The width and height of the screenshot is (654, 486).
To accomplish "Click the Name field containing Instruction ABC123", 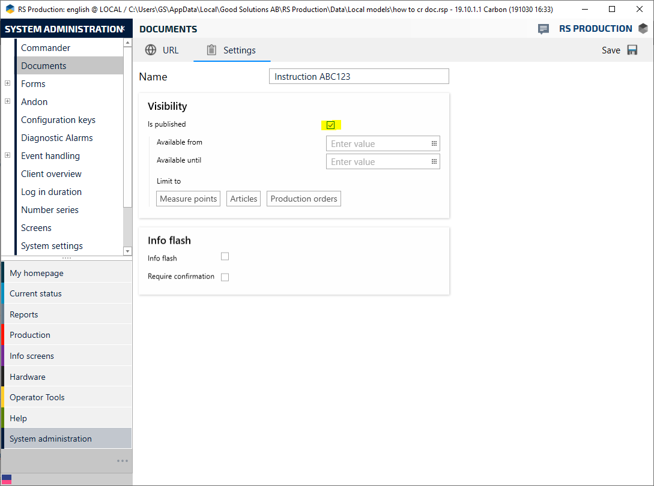I will point(359,76).
